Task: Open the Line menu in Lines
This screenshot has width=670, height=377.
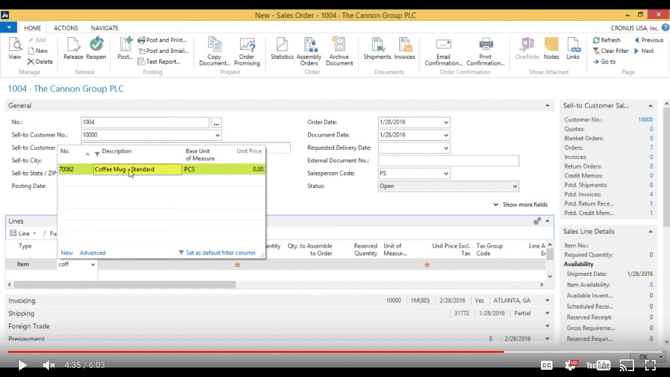Action: pos(23,234)
